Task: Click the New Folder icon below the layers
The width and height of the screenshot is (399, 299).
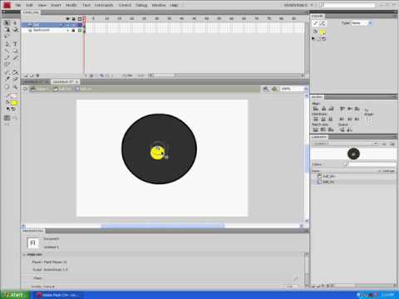Action: (32, 76)
